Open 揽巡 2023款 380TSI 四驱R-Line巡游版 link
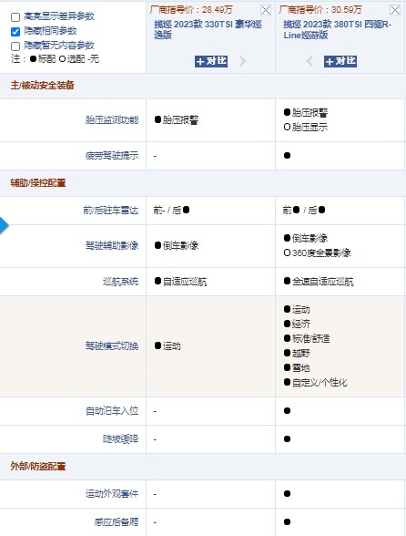 point(337,29)
